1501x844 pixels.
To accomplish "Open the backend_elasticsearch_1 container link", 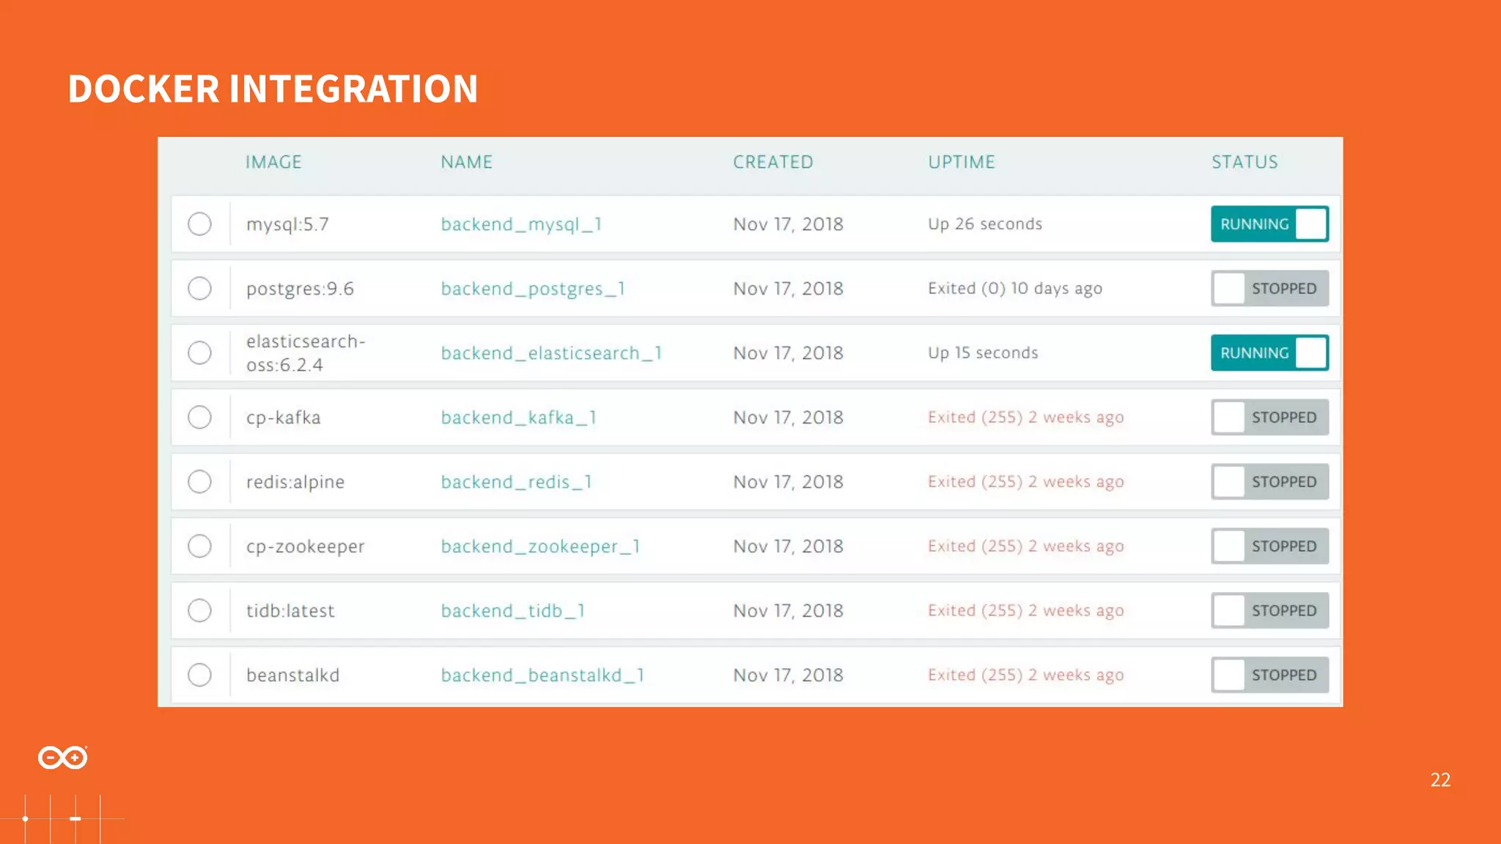I will [551, 354].
